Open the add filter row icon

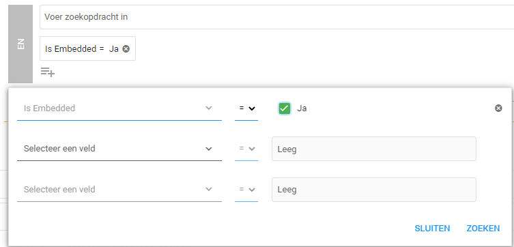48,72
